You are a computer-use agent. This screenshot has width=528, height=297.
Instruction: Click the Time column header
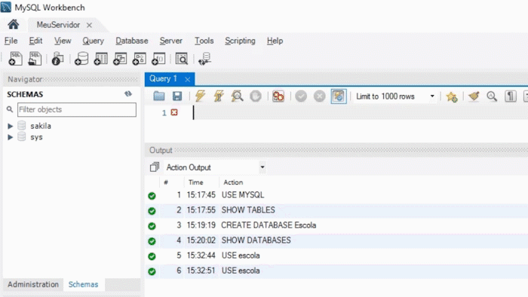(201, 182)
